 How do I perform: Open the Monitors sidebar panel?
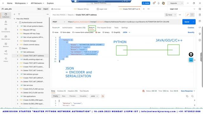tap(6, 45)
